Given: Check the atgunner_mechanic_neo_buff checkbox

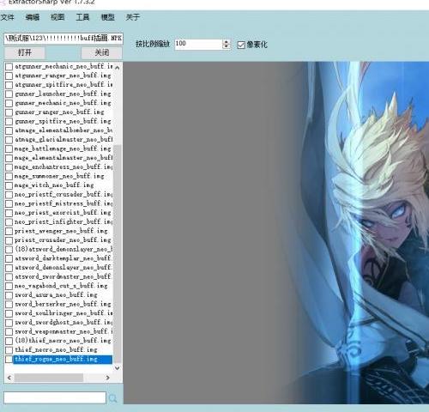Looking at the screenshot, I should tap(9, 67).
